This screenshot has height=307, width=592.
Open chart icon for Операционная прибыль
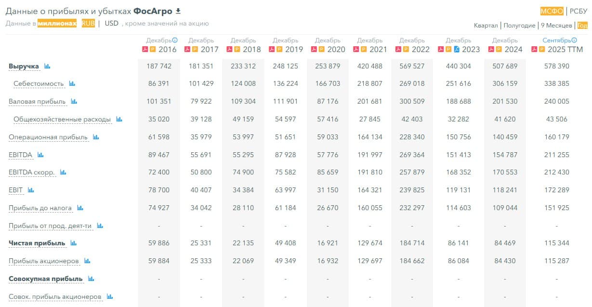pos(96,137)
